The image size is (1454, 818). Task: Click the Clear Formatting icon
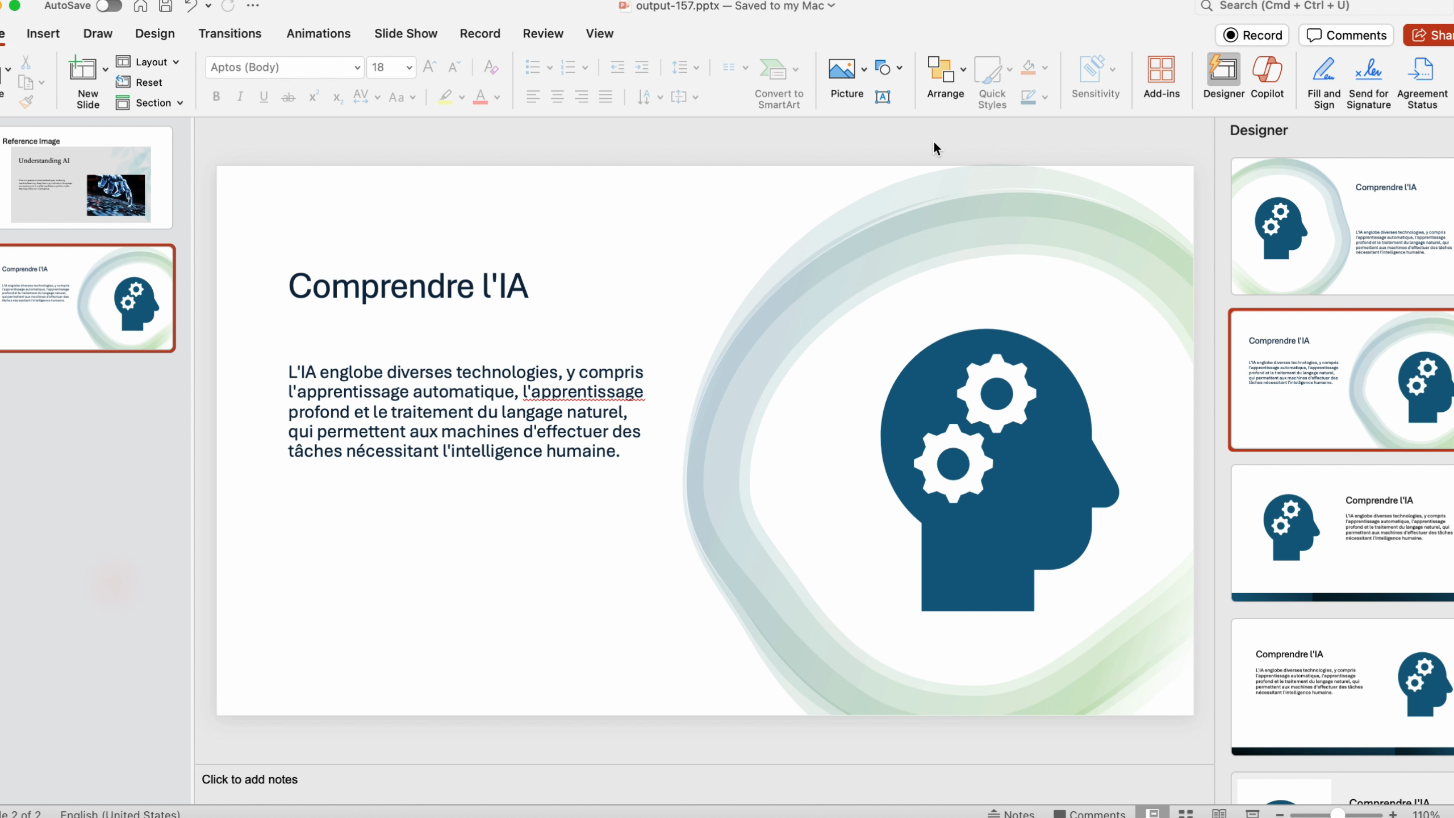tap(491, 67)
